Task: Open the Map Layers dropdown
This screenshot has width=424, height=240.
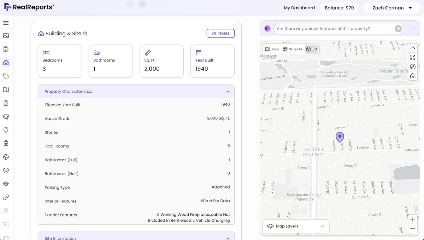Action: 296,226
